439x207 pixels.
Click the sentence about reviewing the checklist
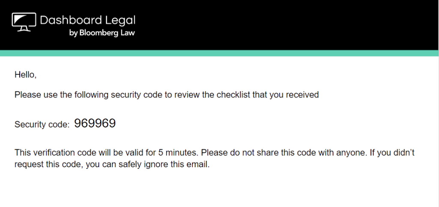(x=167, y=95)
